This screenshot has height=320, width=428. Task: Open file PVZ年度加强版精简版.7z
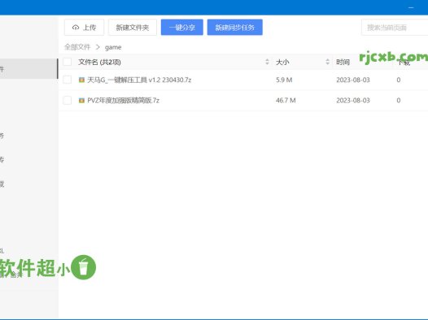click(x=123, y=101)
